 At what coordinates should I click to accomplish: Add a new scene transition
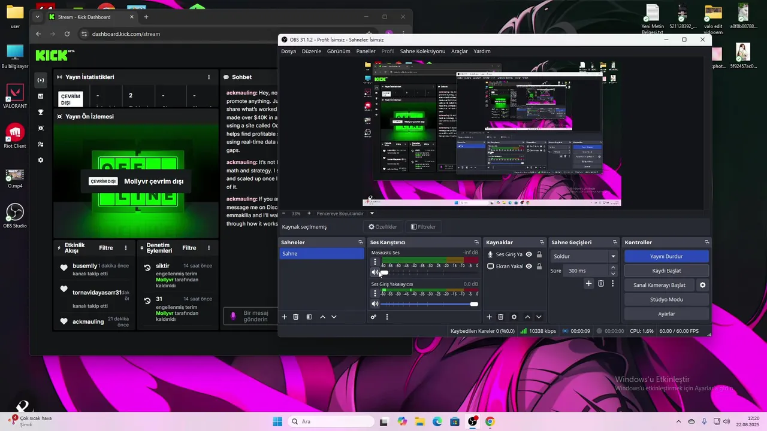(588, 284)
